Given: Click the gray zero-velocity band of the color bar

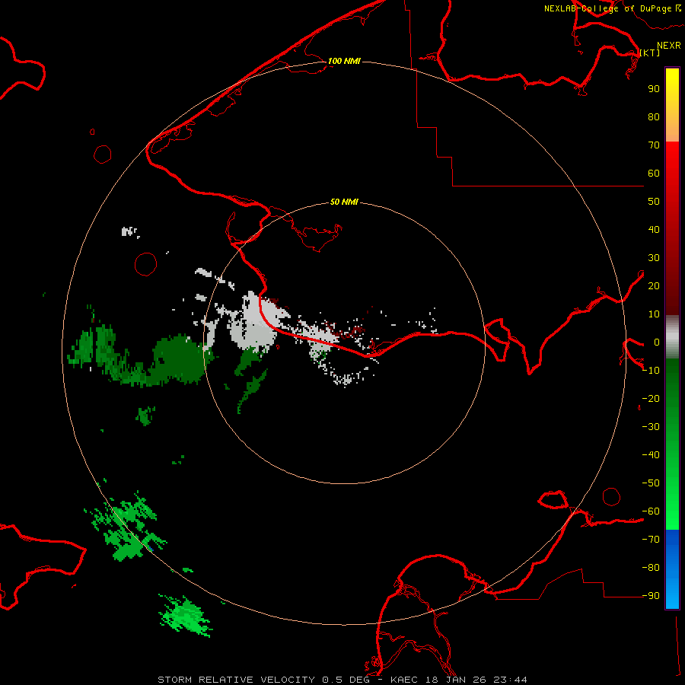Looking at the screenshot, I should tap(672, 337).
